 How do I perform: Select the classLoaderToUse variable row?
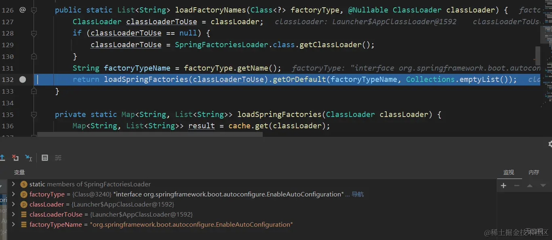pos(252,214)
